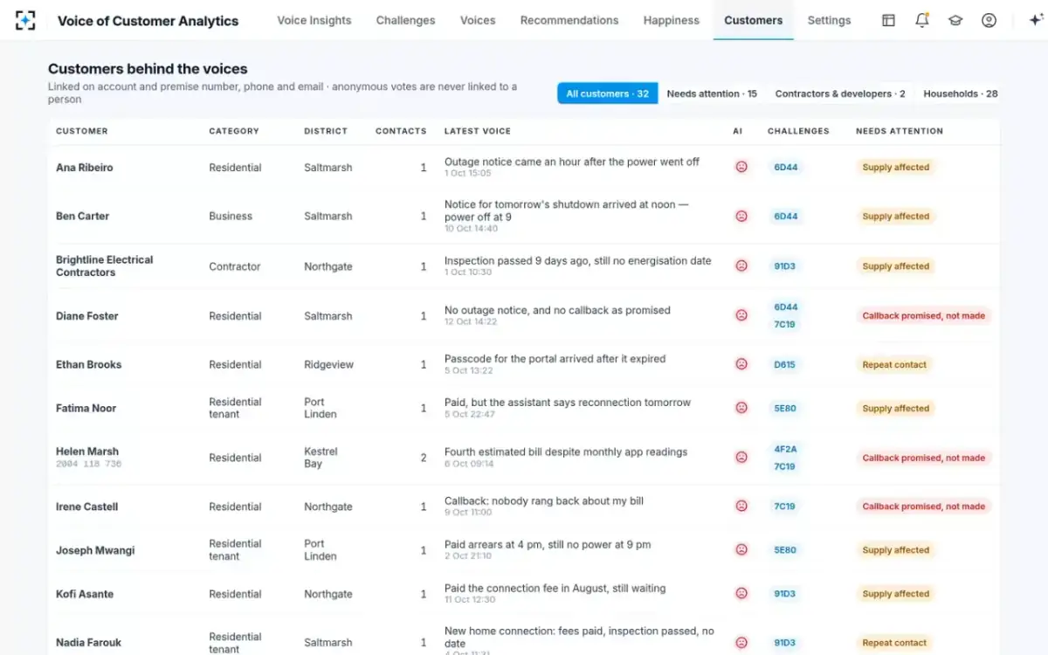Click the sad face icon in Irene Castell's row
Image resolution: width=1048 pixels, height=655 pixels.
pyautogui.click(x=741, y=506)
